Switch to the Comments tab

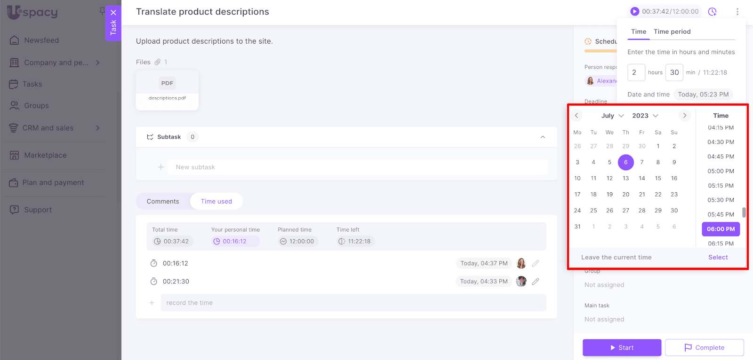click(x=163, y=202)
